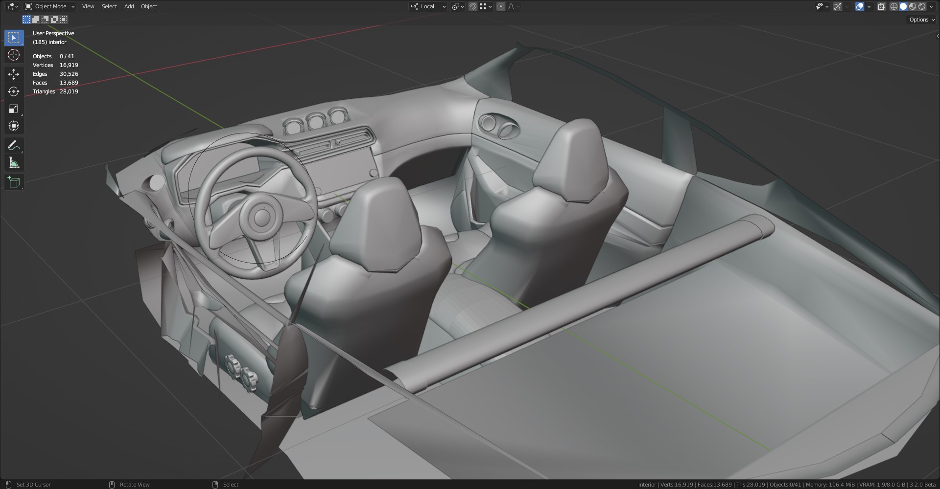Image resolution: width=940 pixels, height=489 pixels.
Task: Activate the Add Cube tool
Action: click(x=14, y=182)
